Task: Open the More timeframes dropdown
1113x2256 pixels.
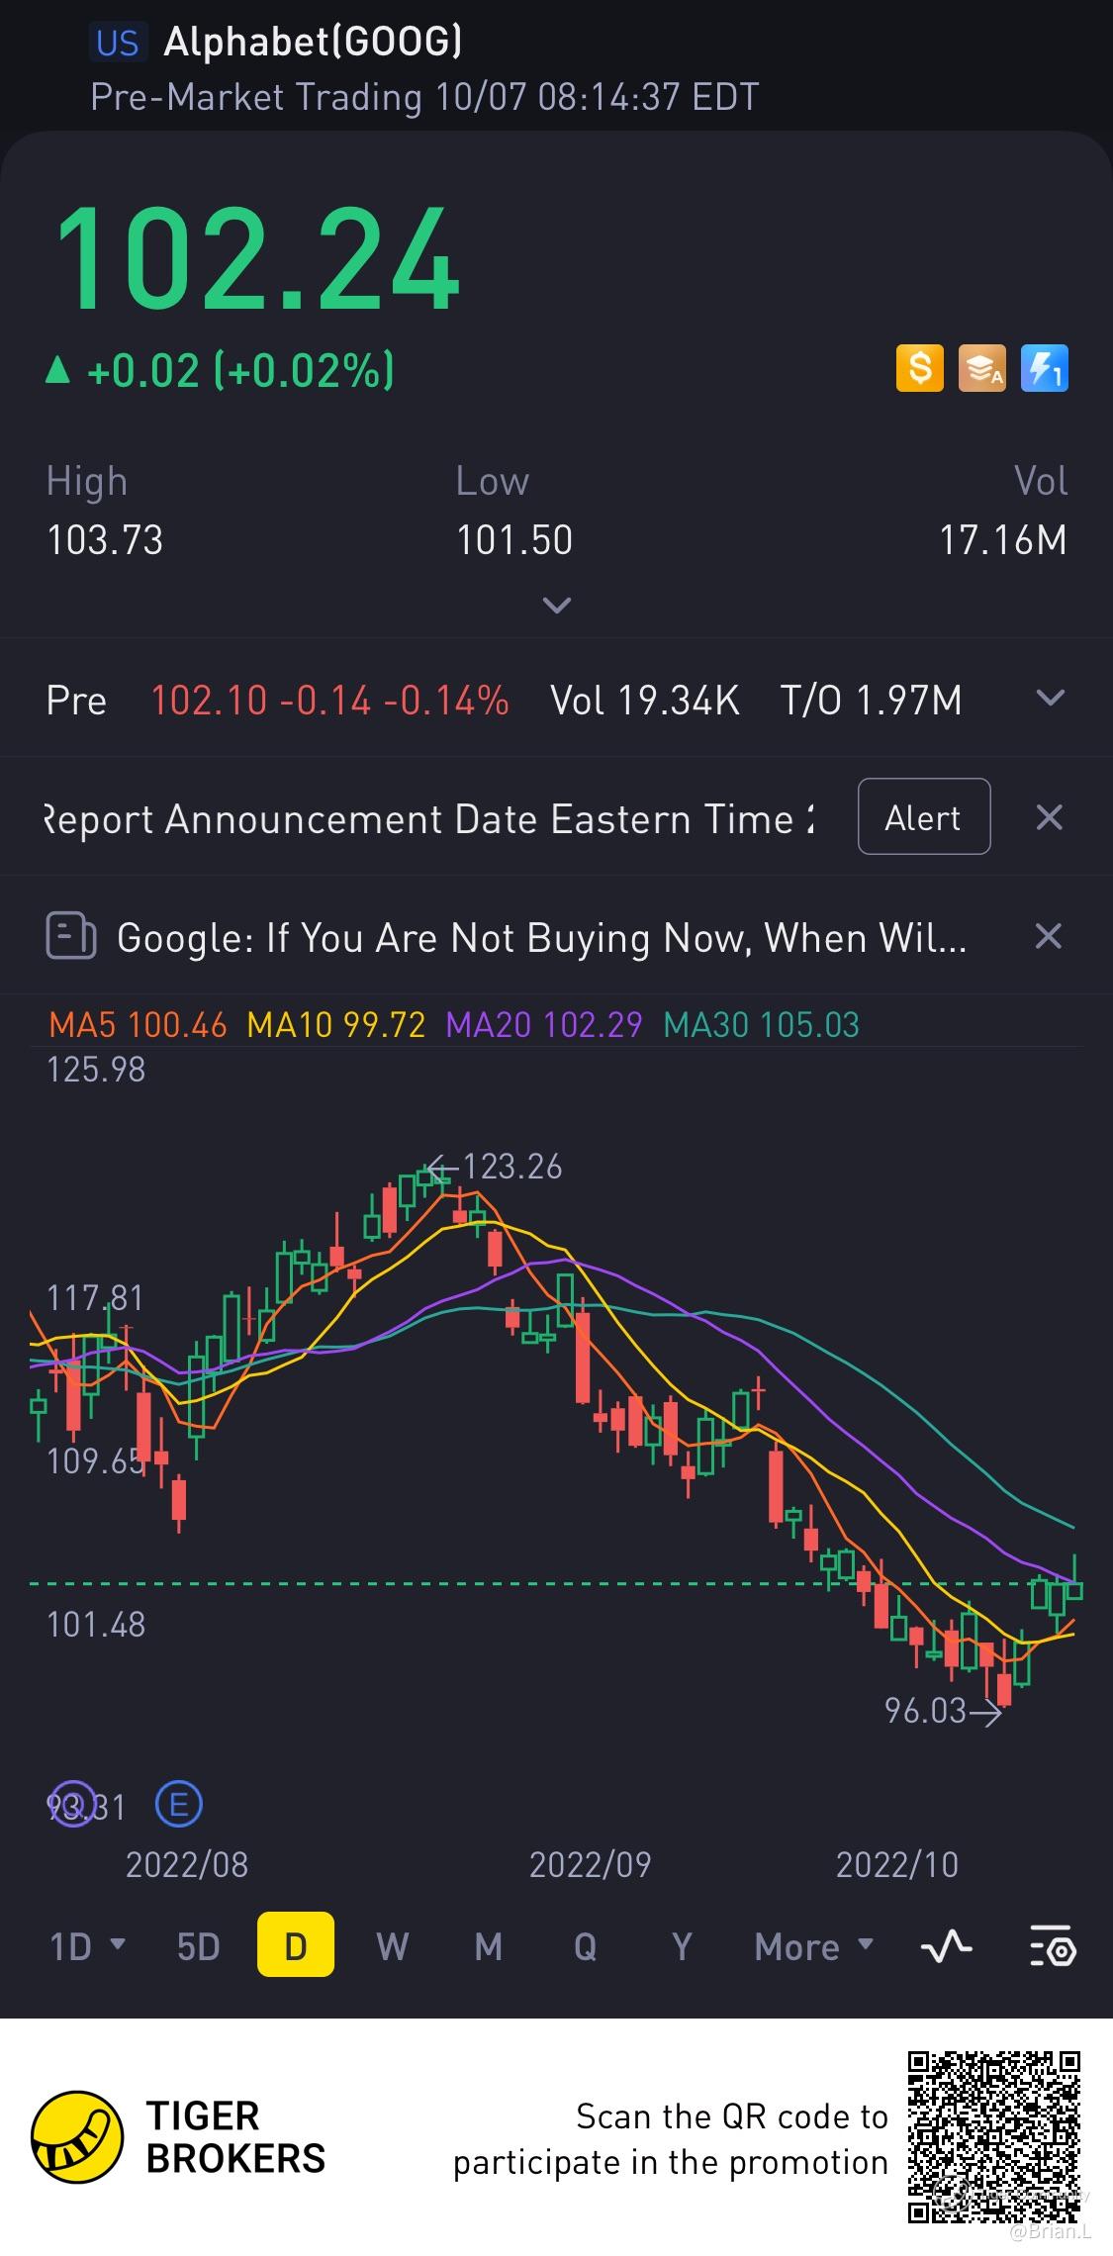Action: pos(813,1947)
